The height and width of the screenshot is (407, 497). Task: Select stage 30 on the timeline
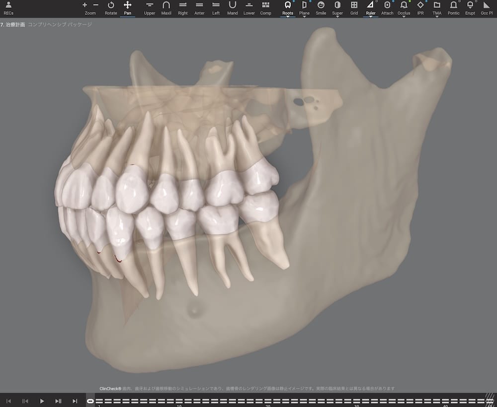pyautogui.click(x=356, y=401)
